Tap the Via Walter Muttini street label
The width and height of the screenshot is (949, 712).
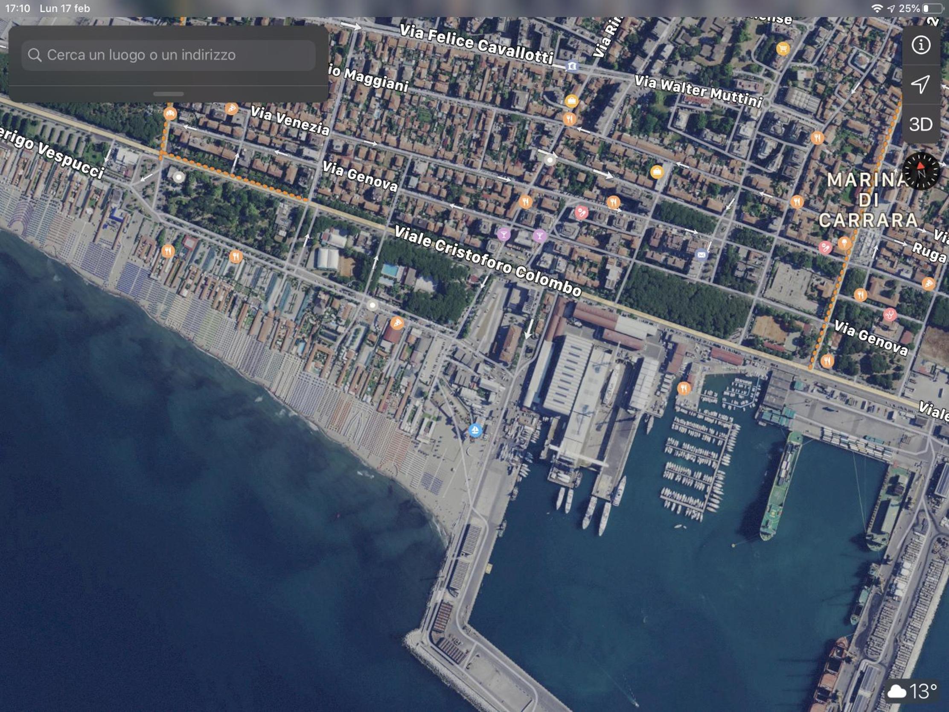(x=699, y=90)
